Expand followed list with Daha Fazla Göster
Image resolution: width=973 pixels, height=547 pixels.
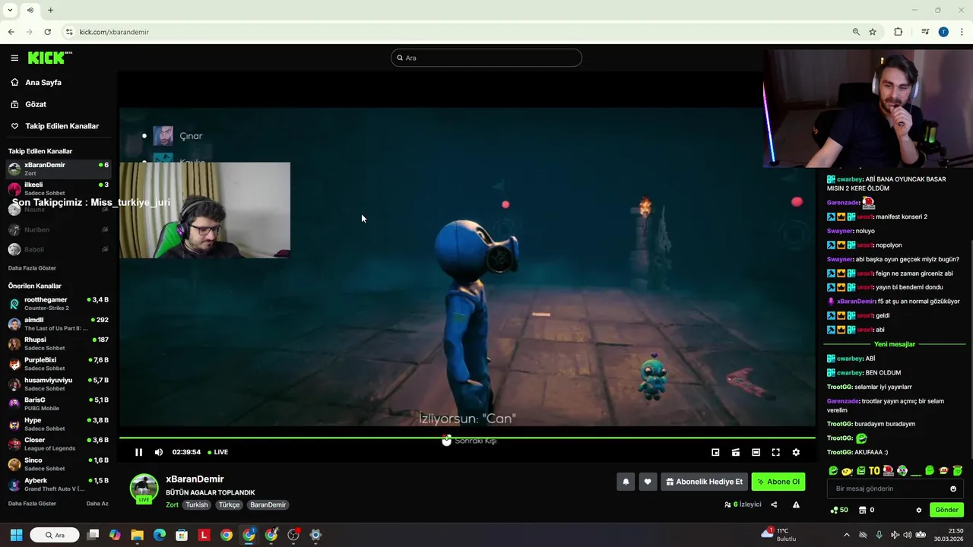click(x=32, y=268)
